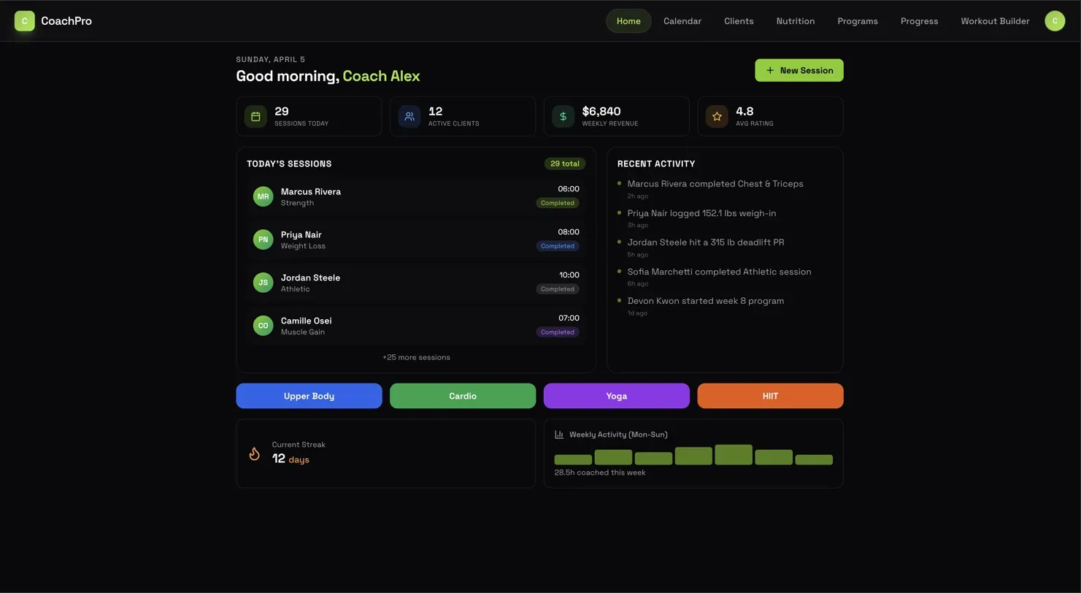This screenshot has height=593, width=1081.
Task: Click 'Priya Nair logged 152.1 lbs weigh-in'
Action: click(701, 213)
